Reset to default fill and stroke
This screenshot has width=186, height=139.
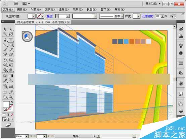click(4, 110)
